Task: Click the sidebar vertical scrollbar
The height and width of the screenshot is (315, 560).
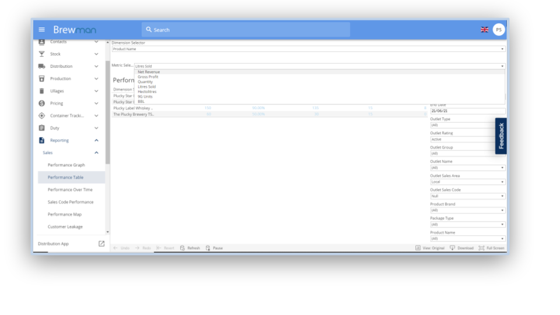Action: [107, 113]
